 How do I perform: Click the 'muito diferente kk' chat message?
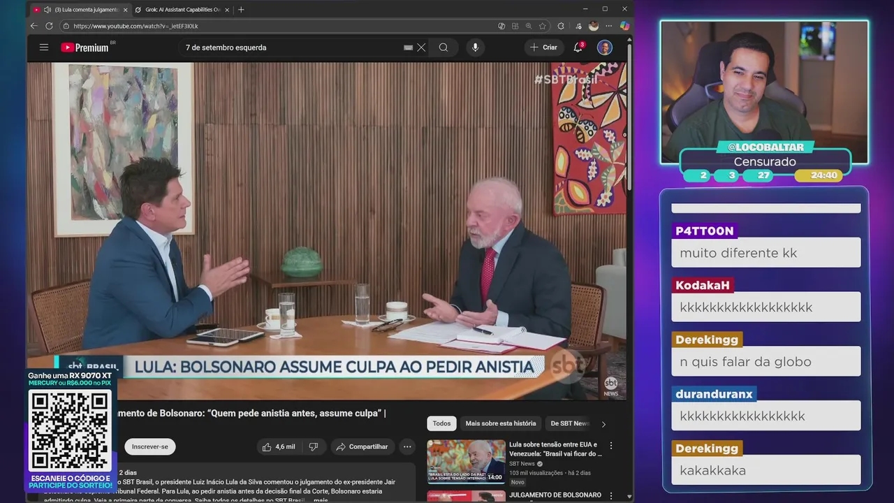[x=766, y=253]
